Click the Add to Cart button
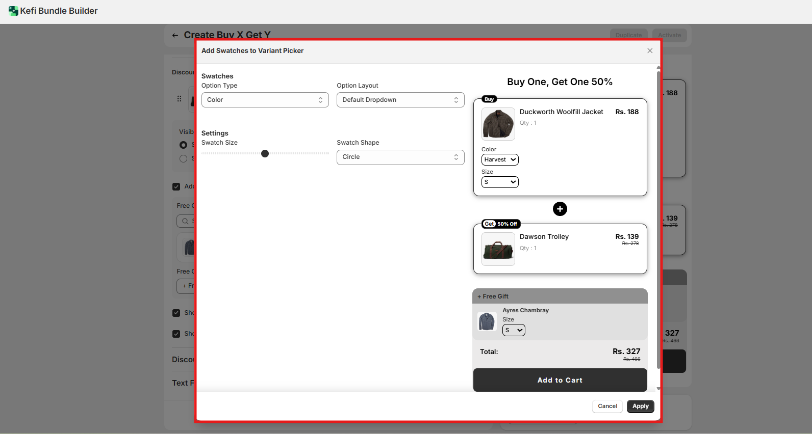This screenshot has height=434, width=812. (x=560, y=380)
